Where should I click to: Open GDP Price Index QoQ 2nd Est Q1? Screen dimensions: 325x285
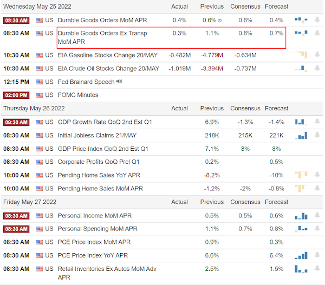pos(103,149)
